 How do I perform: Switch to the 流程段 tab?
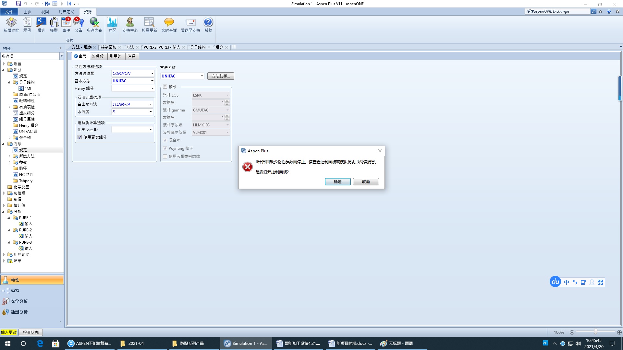click(98, 56)
